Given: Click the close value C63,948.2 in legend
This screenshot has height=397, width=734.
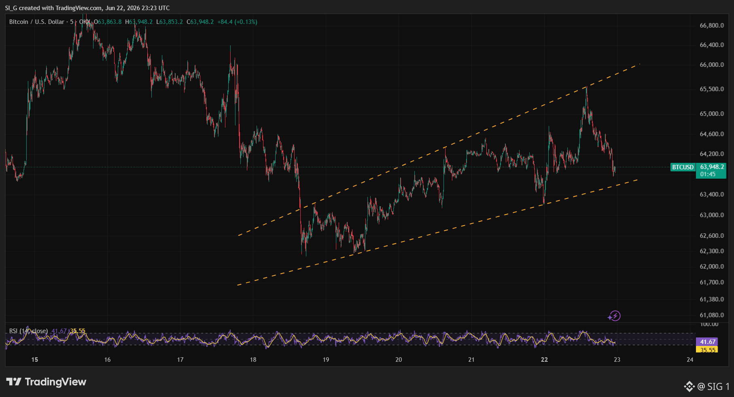Looking at the screenshot, I should click(x=200, y=22).
